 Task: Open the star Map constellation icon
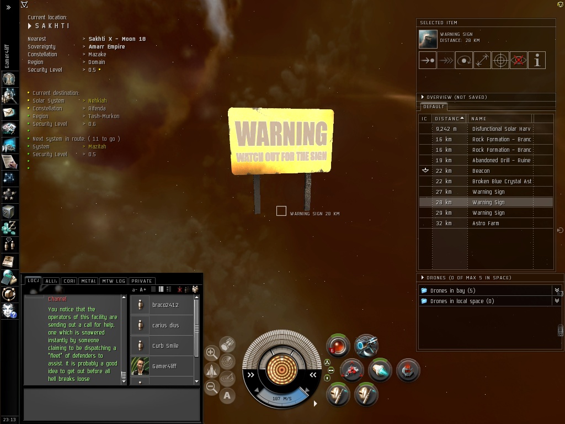pyautogui.click(x=9, y=178)
